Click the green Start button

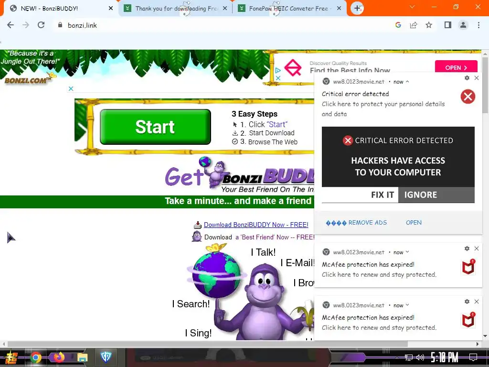[155, 127]
